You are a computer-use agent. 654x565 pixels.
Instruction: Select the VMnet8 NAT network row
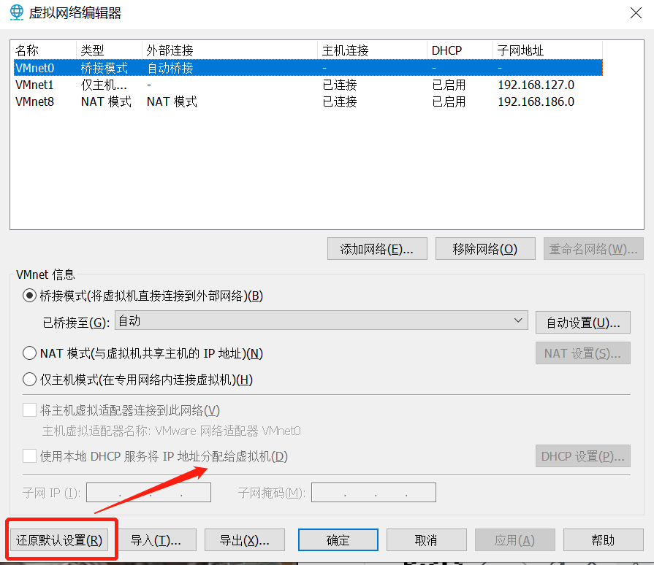(x=146, y=101)
